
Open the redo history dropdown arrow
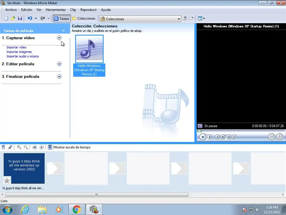(48, 18)
